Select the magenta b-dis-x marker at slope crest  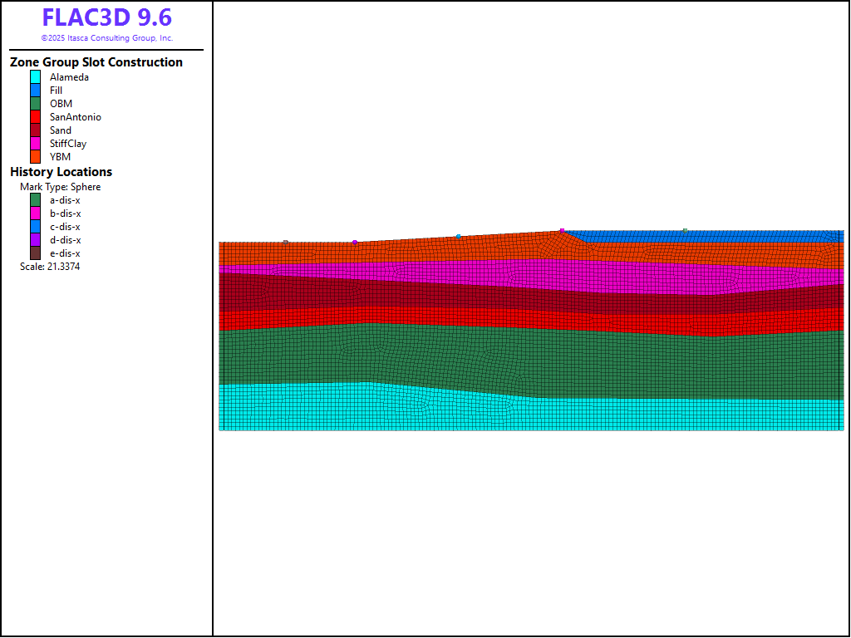[562, 230]
